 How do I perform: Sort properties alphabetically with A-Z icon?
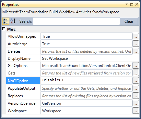point(13,21)
